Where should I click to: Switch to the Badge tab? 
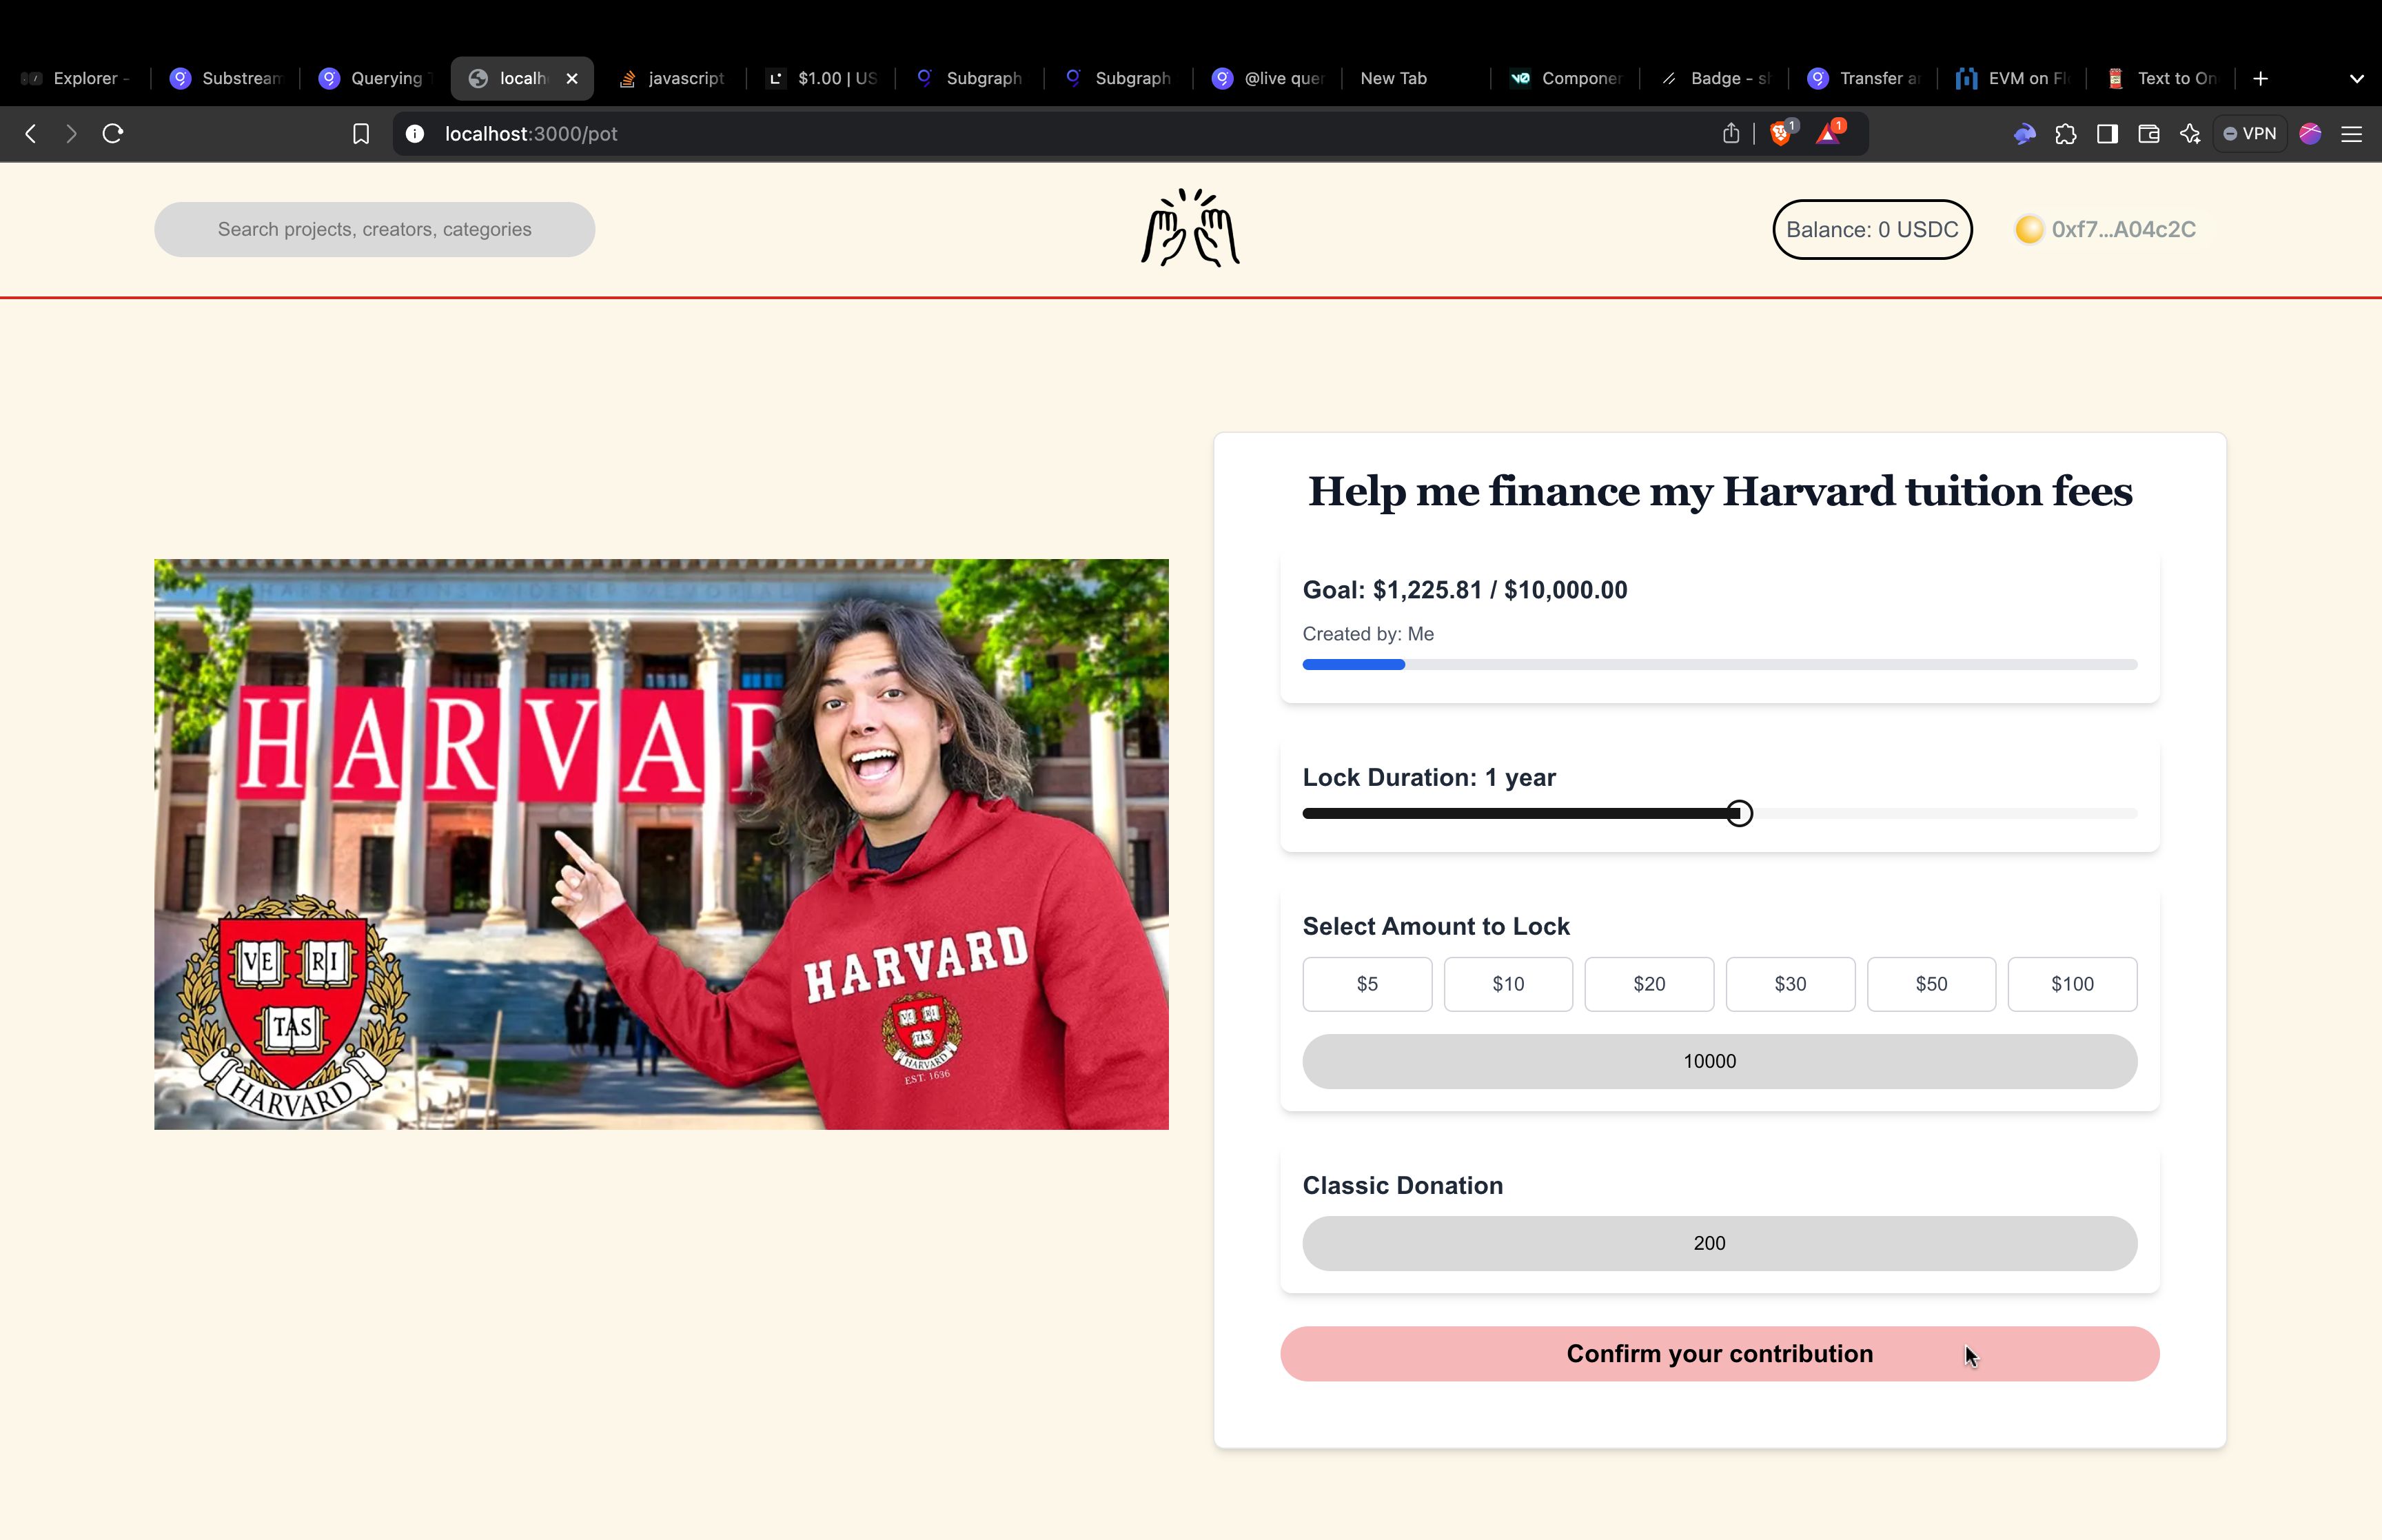1716,79
